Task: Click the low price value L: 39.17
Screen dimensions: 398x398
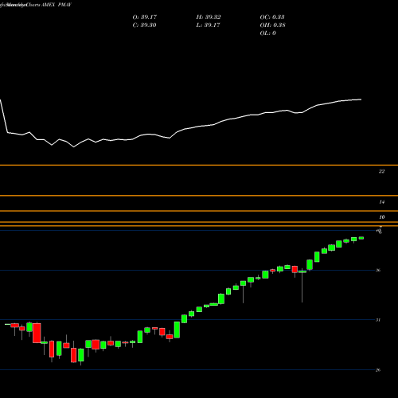Action: click(x=208, y=25)
